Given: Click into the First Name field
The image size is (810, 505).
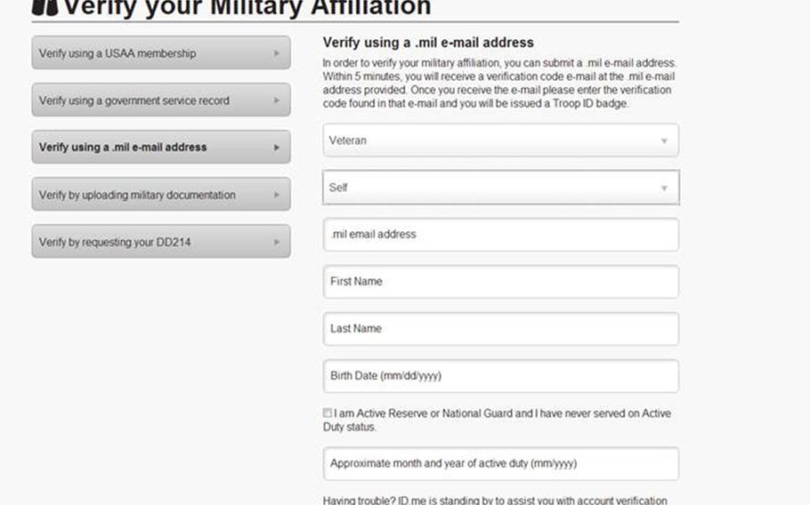Looking at the screenshot, I should coord(500,282).
